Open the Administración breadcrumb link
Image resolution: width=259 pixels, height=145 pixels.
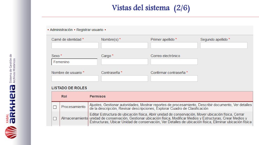[61, 30]
